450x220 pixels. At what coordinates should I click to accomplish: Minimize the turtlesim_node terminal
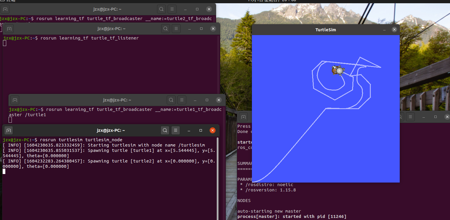pos(189,130)
